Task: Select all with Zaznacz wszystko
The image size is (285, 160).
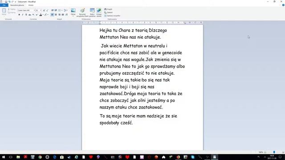Action: coord(112,16)
